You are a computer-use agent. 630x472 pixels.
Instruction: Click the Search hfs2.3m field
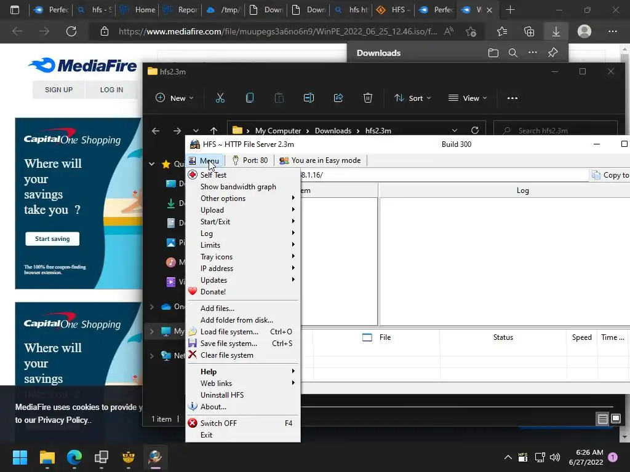pyautogui.click(x=556, y=130)
